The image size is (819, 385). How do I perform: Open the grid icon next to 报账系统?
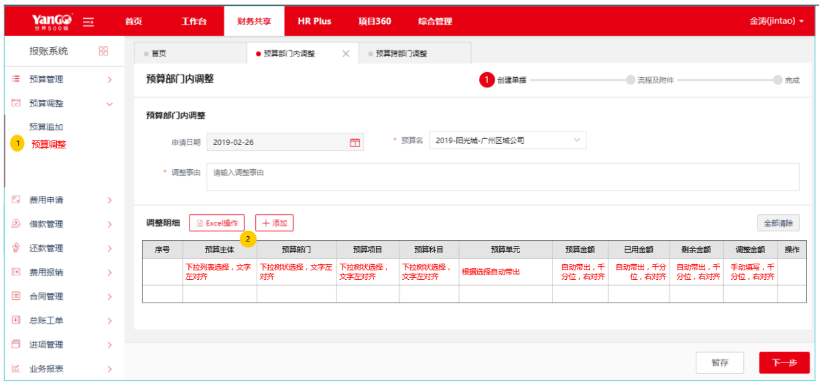[x=103, y=51]
